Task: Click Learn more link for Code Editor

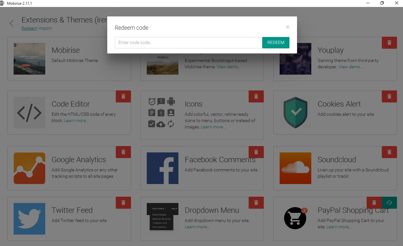Action: coord(76,120)
